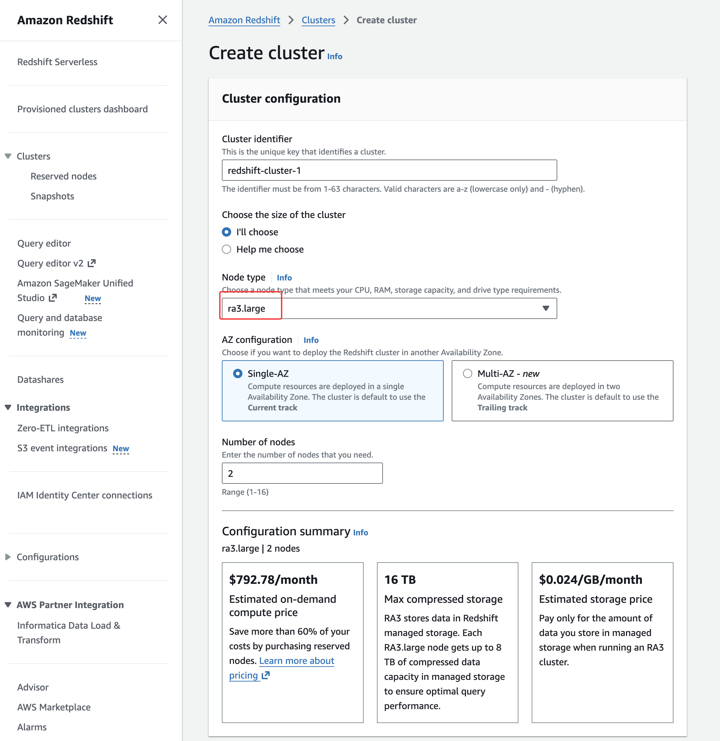Select the "I'll choose" radio option
The image size is (720, 741).
[226, 232]
